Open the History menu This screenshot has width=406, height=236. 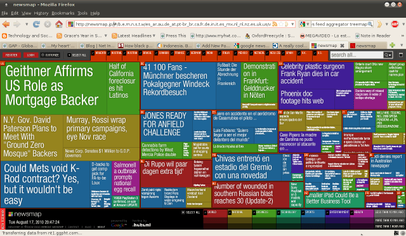(x=41, y=13)
